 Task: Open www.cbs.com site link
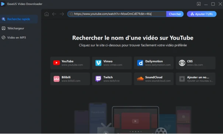195,65
